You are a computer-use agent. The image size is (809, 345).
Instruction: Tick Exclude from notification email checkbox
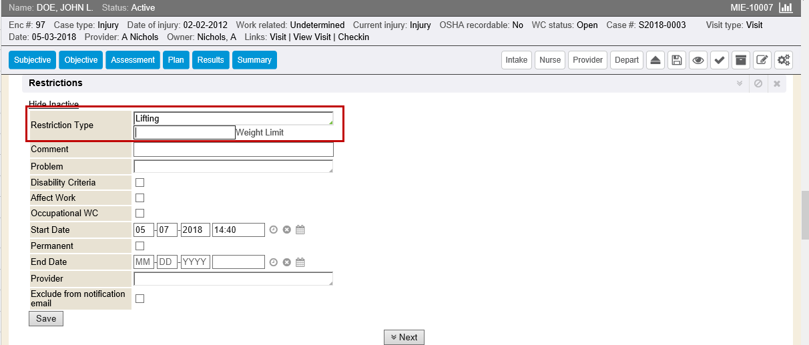(x=140, y=298)
